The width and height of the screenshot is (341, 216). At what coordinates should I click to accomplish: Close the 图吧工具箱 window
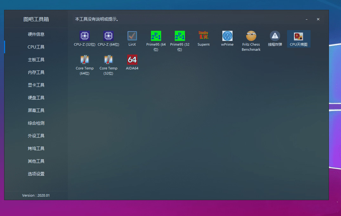[318, 19]
